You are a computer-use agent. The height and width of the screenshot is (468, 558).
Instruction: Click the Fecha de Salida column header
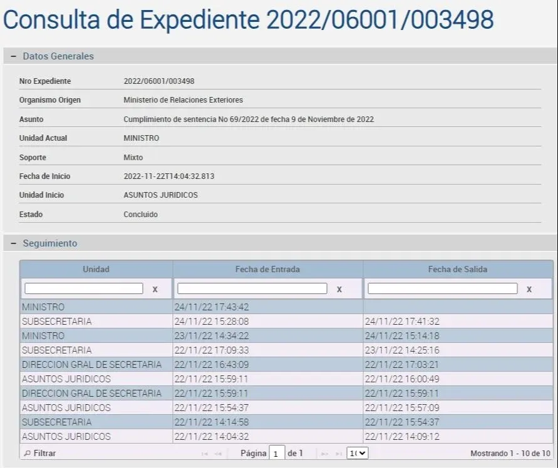point(458,269)
